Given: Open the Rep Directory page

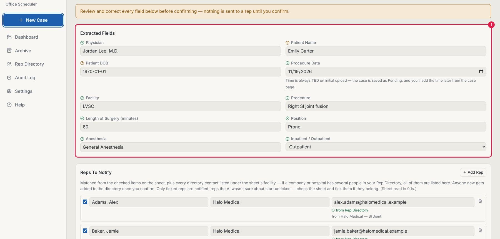Looking at the screenshot, I should [33, 64].
